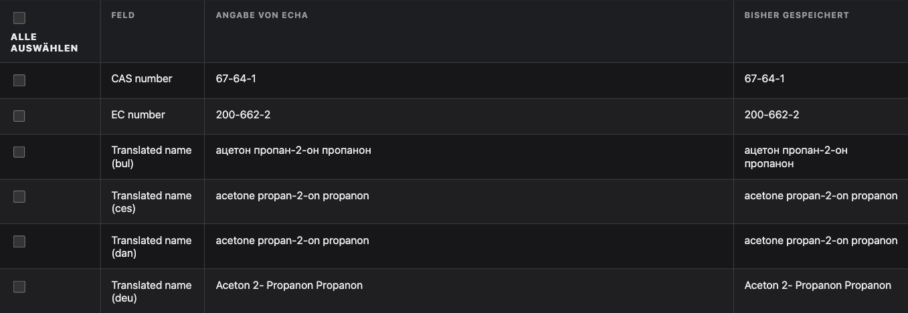Image resolution: width=908 pixels, height=313 pixels.
Task: Click the Feld column header
Action: pos(123,15)
